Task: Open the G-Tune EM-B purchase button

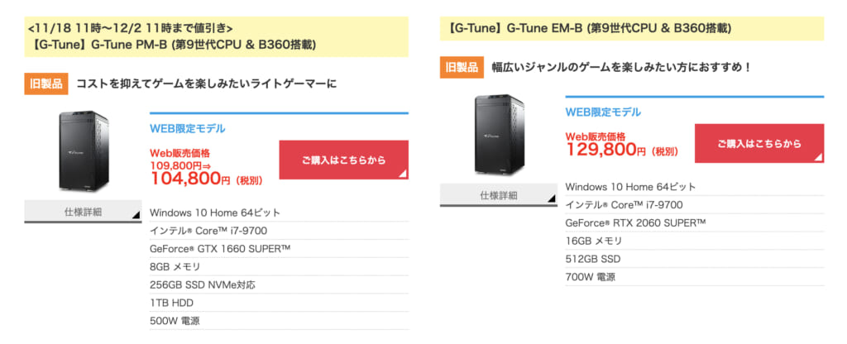Action: (759, 144)
